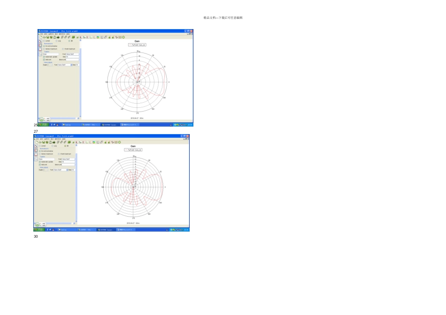Open value labels Font dropdown in lower window
This screenshot has width=446, height=315.
click(61, 170)
